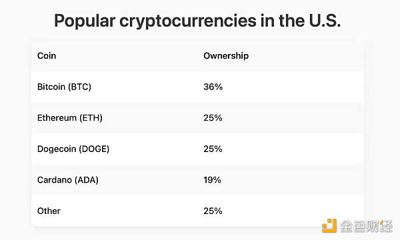400x240 pixels.
Task: Click the Coin column header
Action: click(x=47, y=55)
